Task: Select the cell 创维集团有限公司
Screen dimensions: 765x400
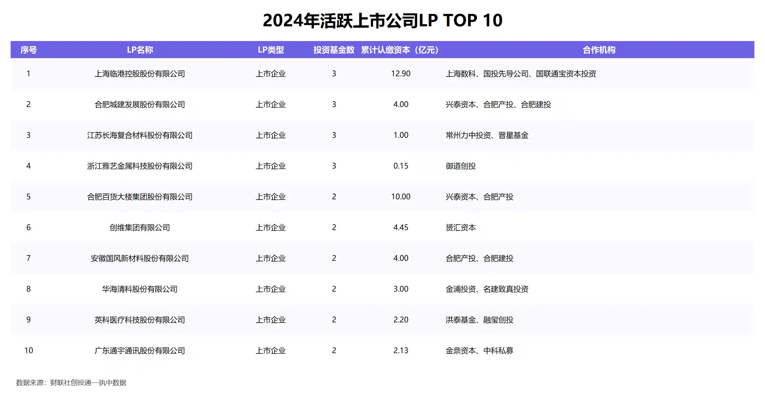Action: pyautogui.click(x=140, y=227)
